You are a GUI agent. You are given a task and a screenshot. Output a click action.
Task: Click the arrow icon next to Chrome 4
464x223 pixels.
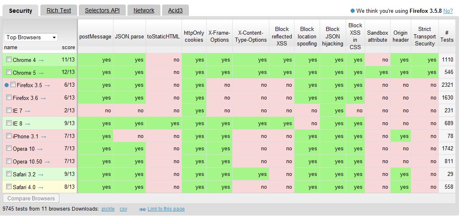(41, 60)
